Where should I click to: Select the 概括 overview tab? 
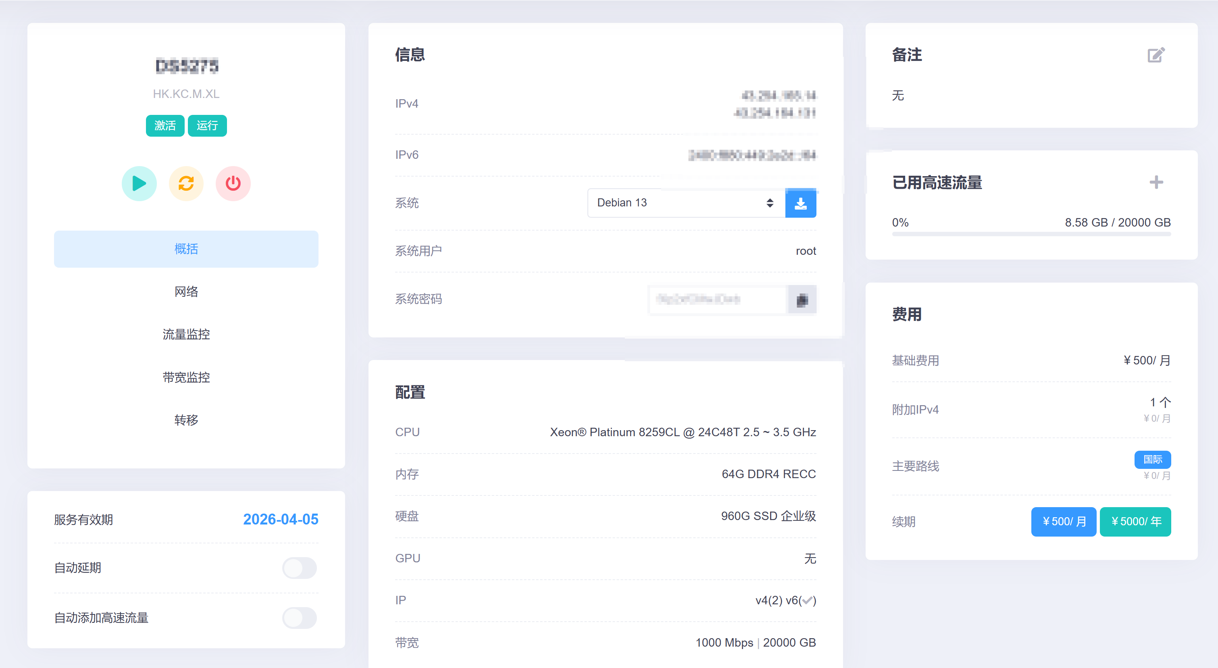tap(186, 249)
